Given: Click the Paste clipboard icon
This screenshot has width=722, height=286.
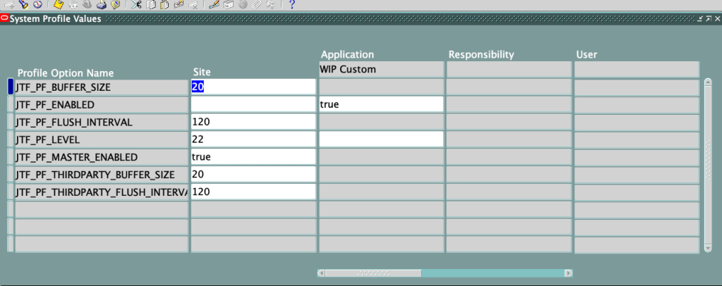Looking at the screenshot, I should [x=164, y=4].
